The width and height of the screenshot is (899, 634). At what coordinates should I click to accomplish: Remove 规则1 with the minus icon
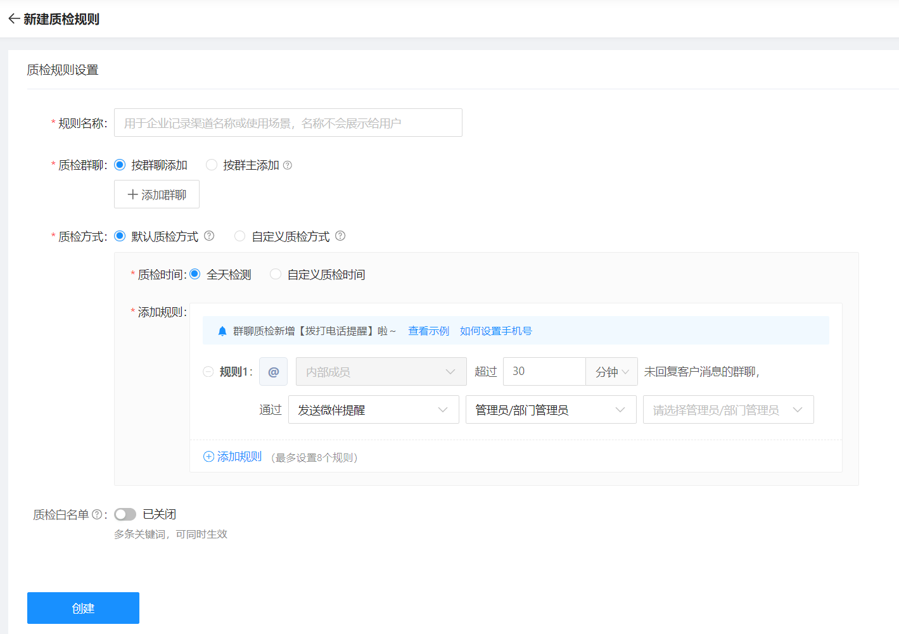(x=208, y=372)
